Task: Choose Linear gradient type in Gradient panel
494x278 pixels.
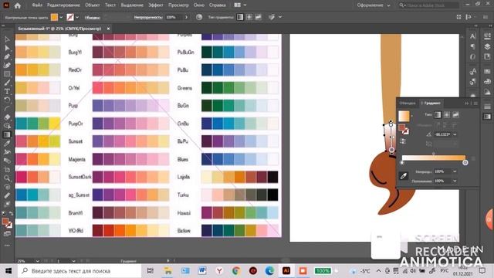Action: tap(438, 115)
